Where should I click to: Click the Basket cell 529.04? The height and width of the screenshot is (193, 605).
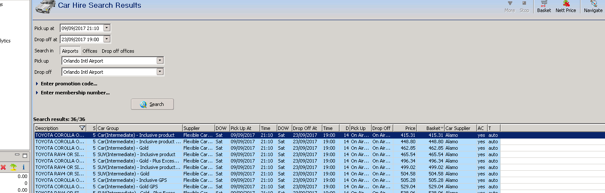[431, 187]
